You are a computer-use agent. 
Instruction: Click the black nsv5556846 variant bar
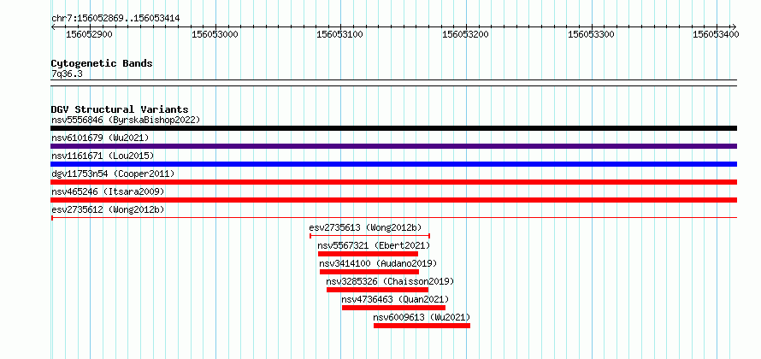(393, 128)
